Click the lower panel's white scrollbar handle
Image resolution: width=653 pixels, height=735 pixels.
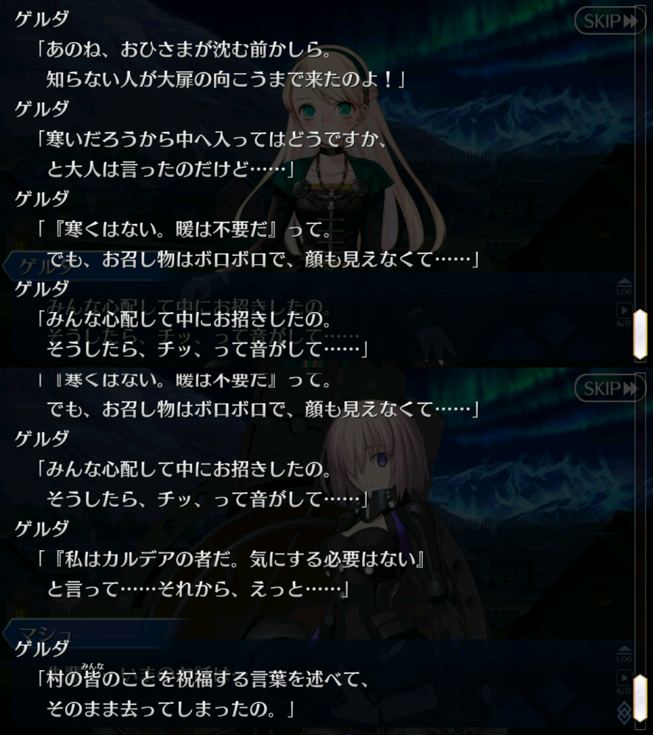click(x=640, y=698)
